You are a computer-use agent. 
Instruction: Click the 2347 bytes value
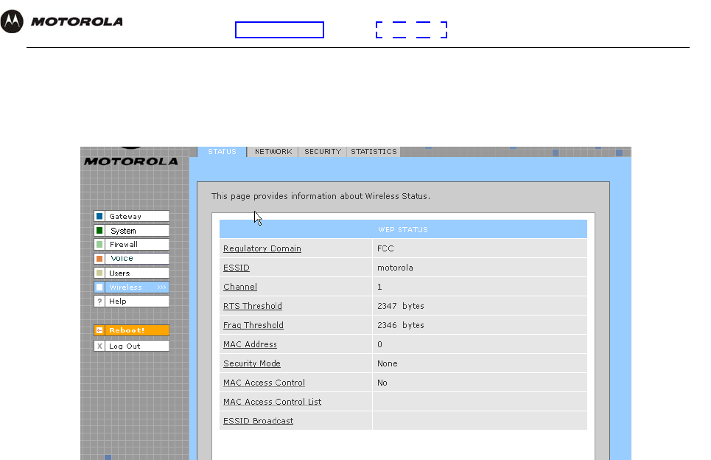tap(400, 306)
